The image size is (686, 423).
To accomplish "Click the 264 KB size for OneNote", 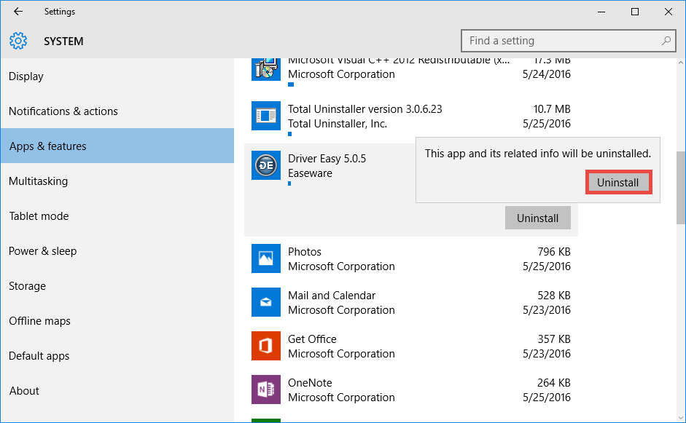I will coord(554,383).
